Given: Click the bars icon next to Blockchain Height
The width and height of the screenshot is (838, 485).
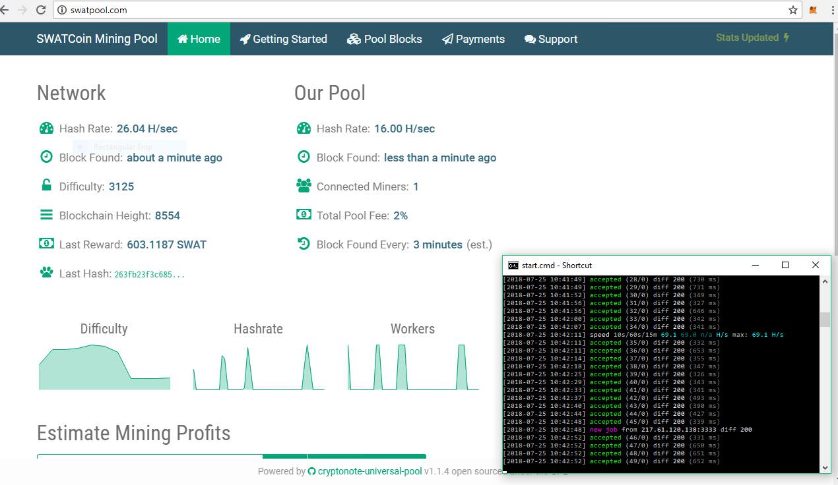Looking at the screenshot, I should tap(46, 215).
